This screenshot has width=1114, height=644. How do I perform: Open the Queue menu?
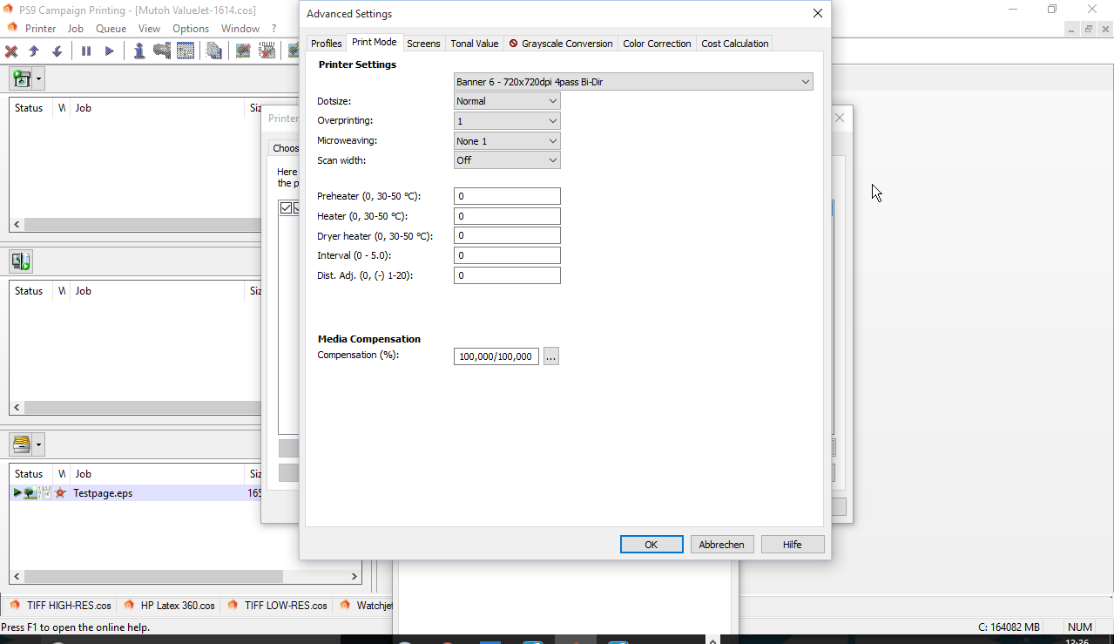[111, 29]
